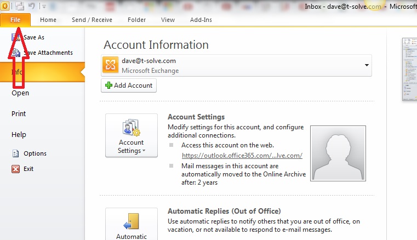Click the red Exit icon
This screenshot has height=240, width=417.
tap(15, 169)
